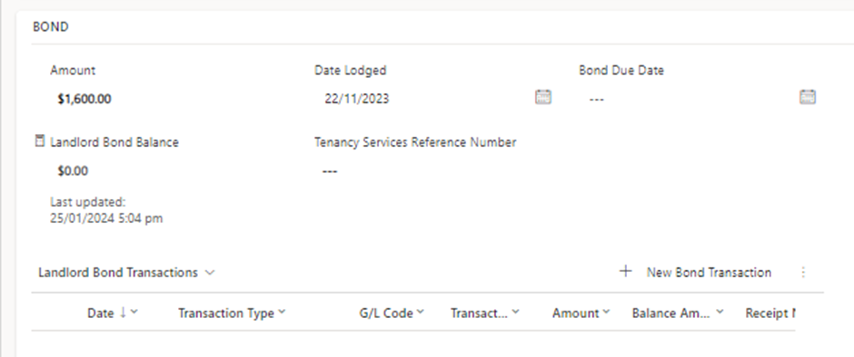Viewport: 854px width, 357px height.
Task: Open the Bond Due Date calendar icon
Action: pyautogui.click(x=807, y=97)
